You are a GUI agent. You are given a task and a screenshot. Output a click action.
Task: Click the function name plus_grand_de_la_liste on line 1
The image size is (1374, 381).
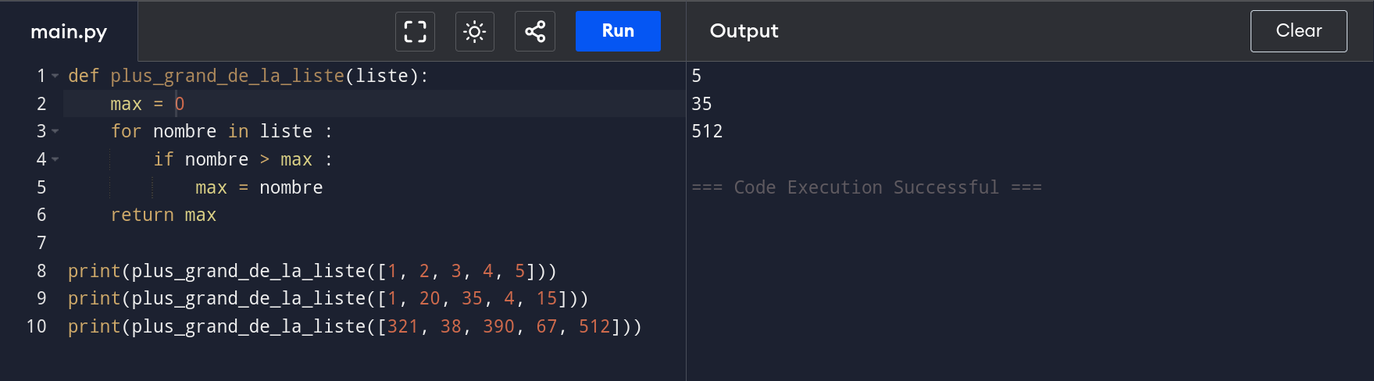pyautogui.click(x=227, y=77)
